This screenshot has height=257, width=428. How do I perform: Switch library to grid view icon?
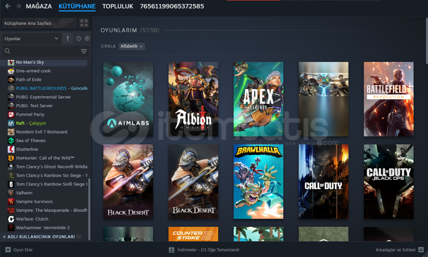coord(84,23)
